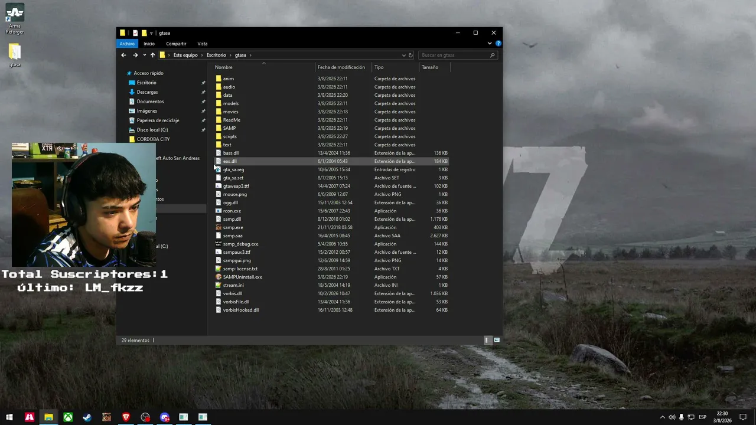This screenshot has width=756, height=425.
Task: Open the recent locations dropdown
Action: [x=144, y=55]
